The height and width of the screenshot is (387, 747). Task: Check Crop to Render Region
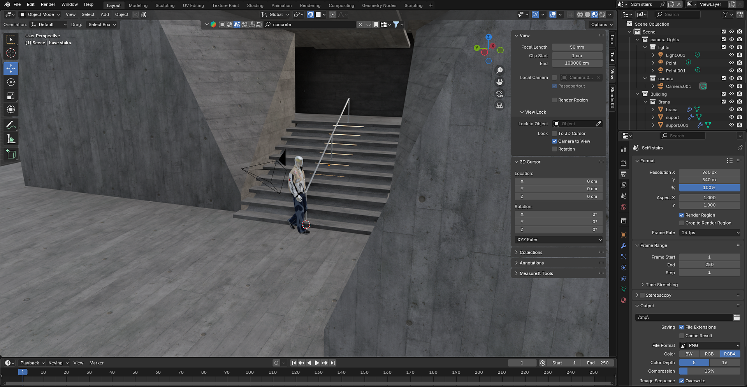coord(682,223)
